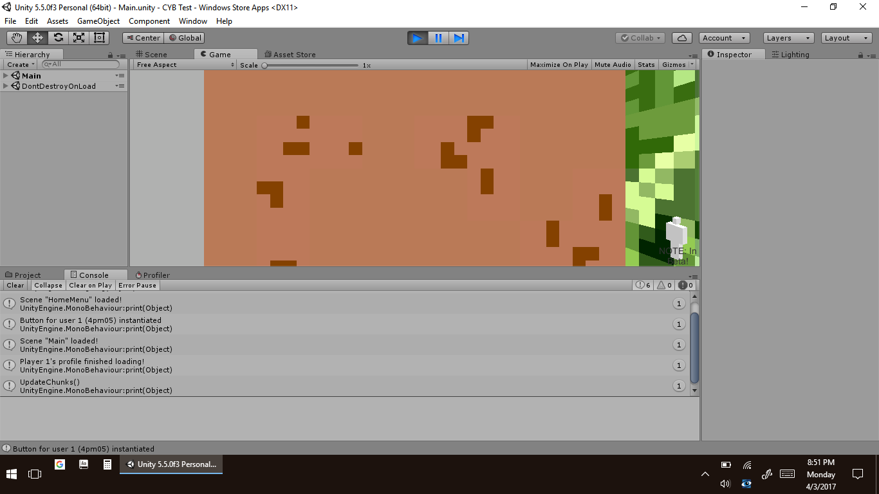Switch to the Profiler tab
The width and height of the screenshot is (879, 494).
click(153, 275)
